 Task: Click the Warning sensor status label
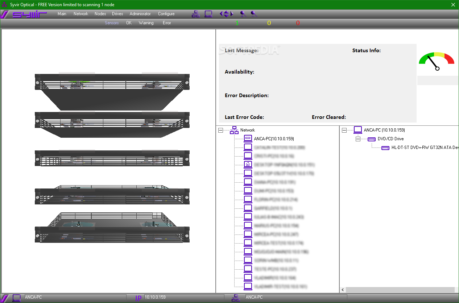(x=146, y=23)
